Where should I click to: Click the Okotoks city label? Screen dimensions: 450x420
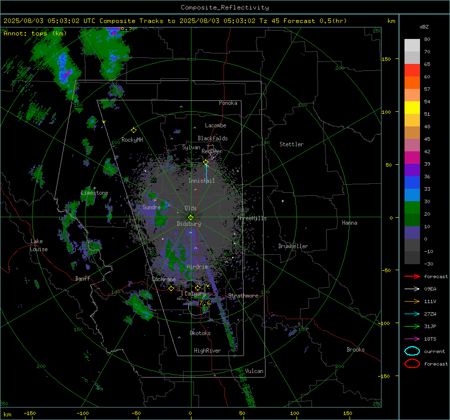click(200, 333)
